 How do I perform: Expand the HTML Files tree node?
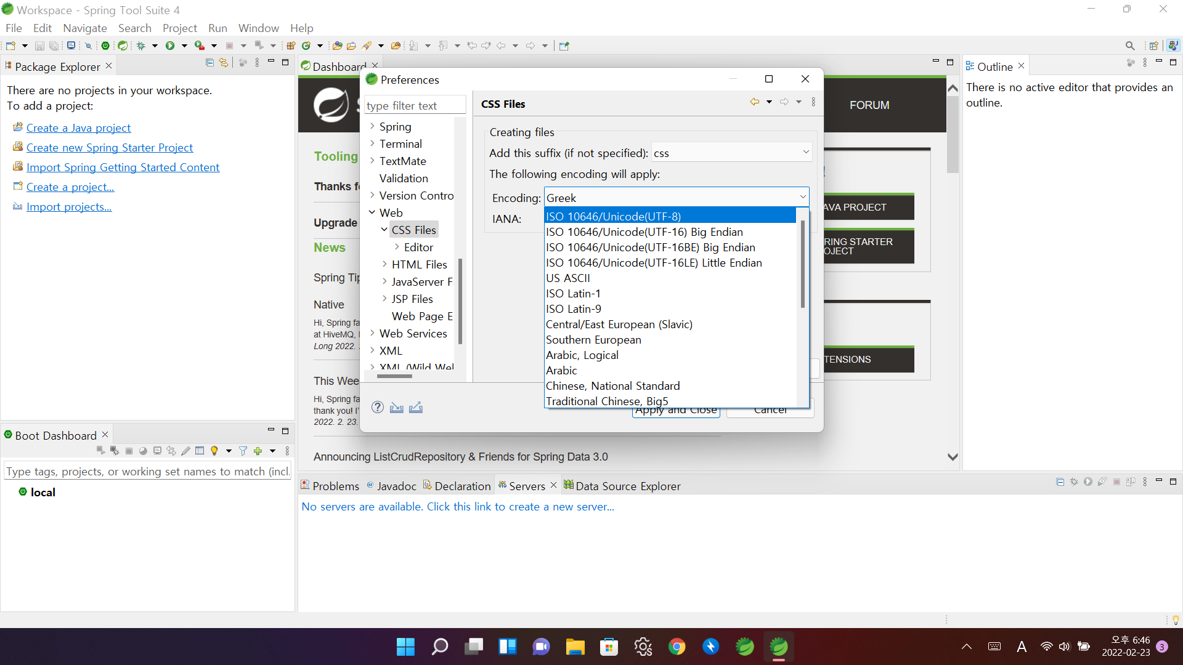[384, 264]
